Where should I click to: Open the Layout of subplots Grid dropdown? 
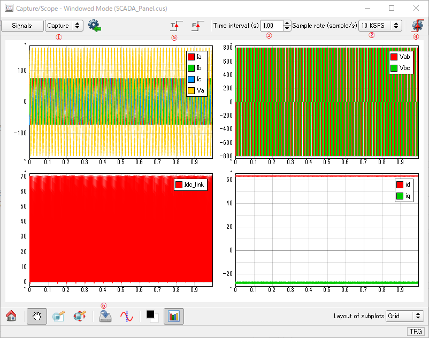point(404,316)
